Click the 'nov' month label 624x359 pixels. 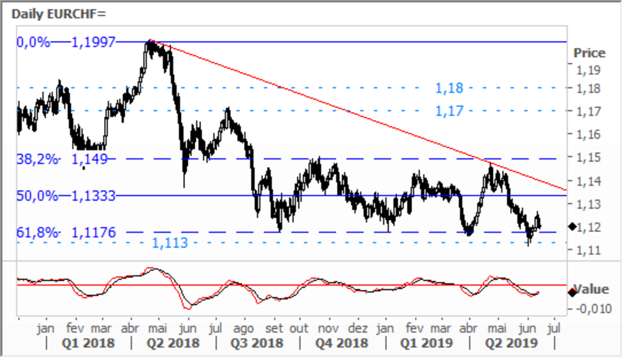(x=329, y=329)
